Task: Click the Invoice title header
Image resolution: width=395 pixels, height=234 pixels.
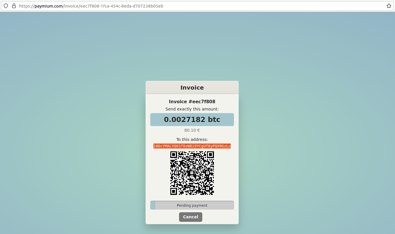Action: [192, 88]
